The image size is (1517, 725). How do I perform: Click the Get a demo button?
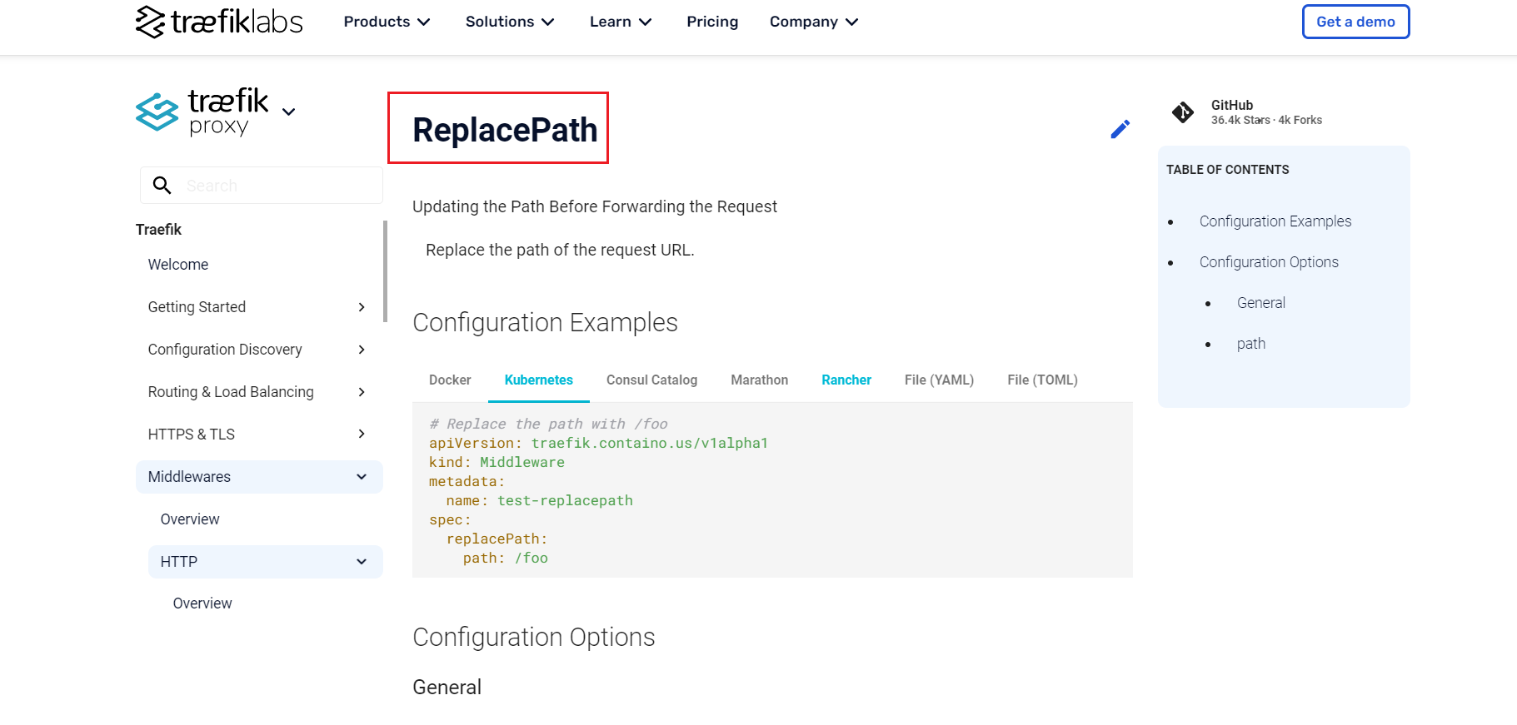coord(1355,22)
